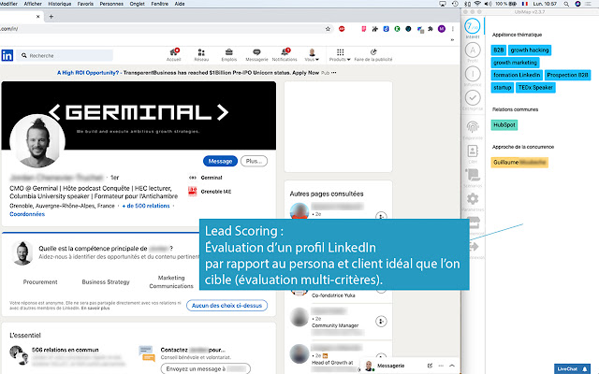Select the startup tag
The height and width of the screenshot is (374, 599).
pyautogui.click(x=503, y=88)
